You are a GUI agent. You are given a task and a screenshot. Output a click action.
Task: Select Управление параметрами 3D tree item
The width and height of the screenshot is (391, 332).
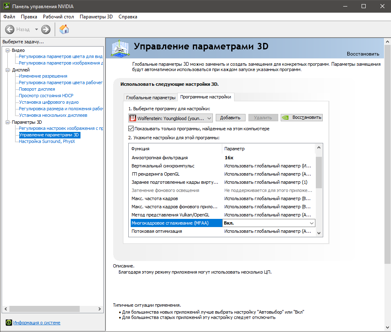(x=49, y=135)
